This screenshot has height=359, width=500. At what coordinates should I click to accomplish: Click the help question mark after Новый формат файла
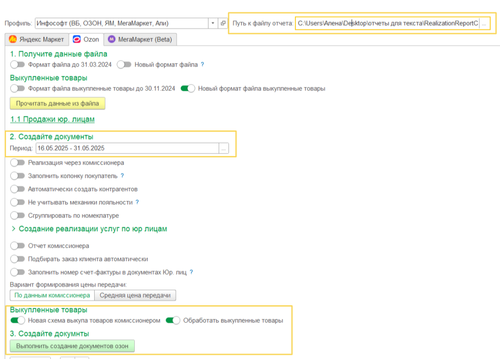[202, 64]
